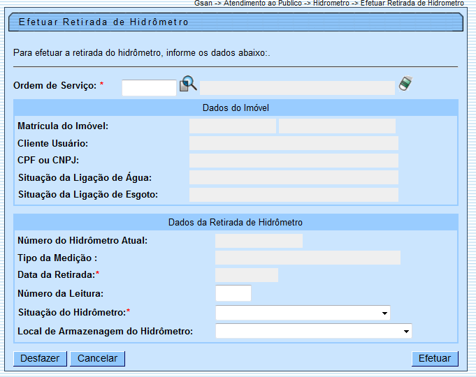The height and width of the screenshot is (377, 476).
Task: Click the search Ordem de Serviço magnifier icon
Action: pos(188,83)
